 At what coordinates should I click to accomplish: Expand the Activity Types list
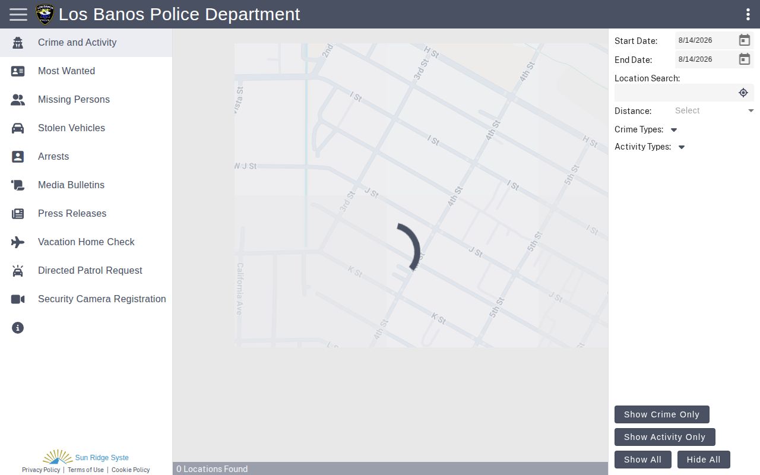(682, 147)
